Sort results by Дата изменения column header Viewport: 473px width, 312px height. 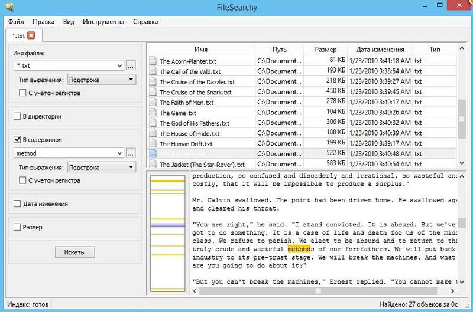pyautogui.click(x=380, y=50)
